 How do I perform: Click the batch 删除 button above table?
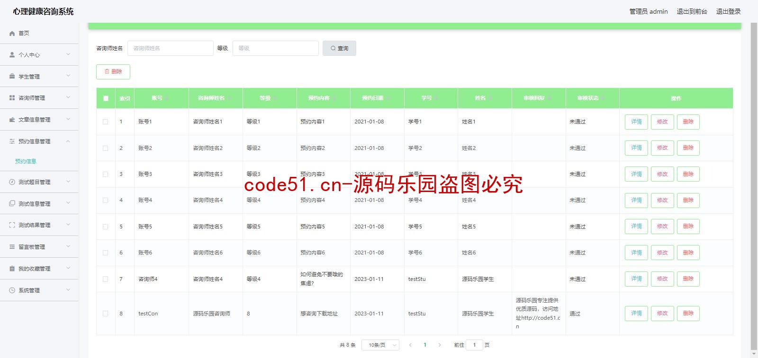point(113,72)
